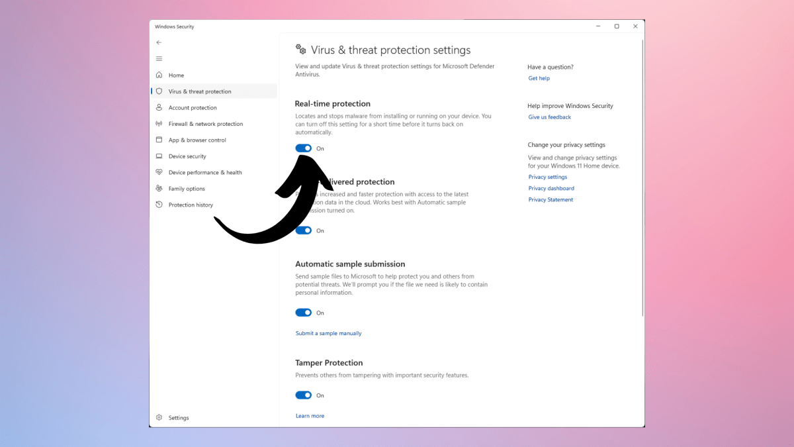Click the Device security laptop icon
794x447 pixels.
tap(159, 156)
